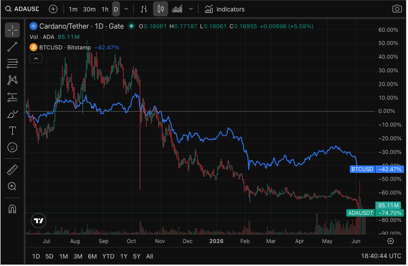
Task: Click the closing value C0.16955
Action: 243,26
